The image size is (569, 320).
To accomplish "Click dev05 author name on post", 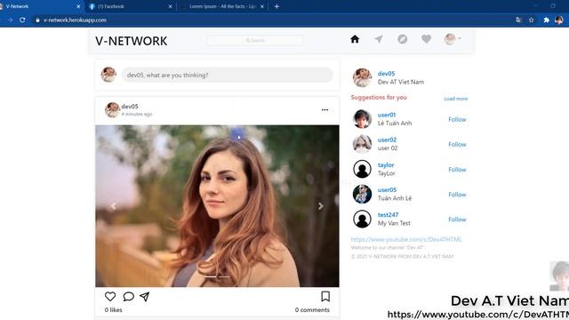I will [x=130, y=107].
